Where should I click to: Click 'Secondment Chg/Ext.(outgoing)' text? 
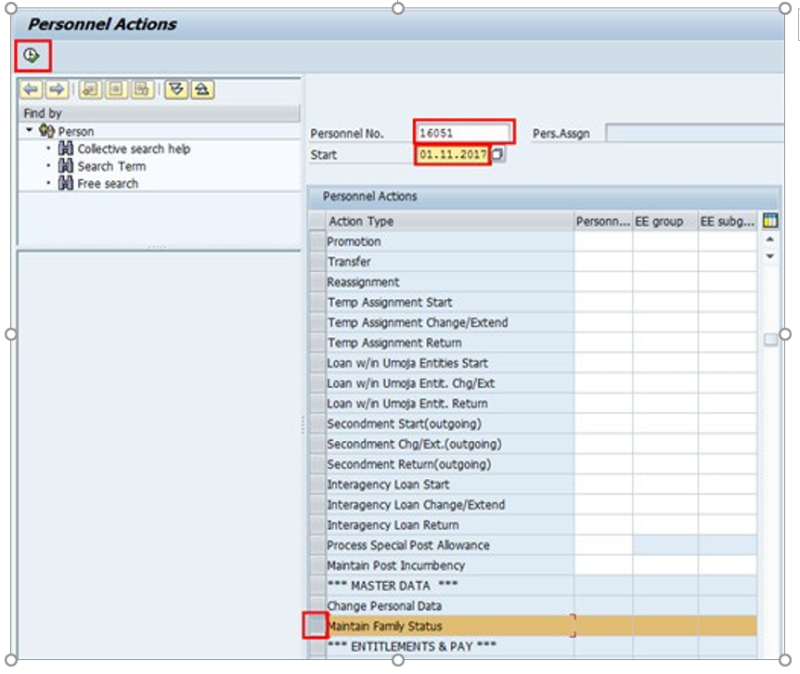(x=414, y=444)
